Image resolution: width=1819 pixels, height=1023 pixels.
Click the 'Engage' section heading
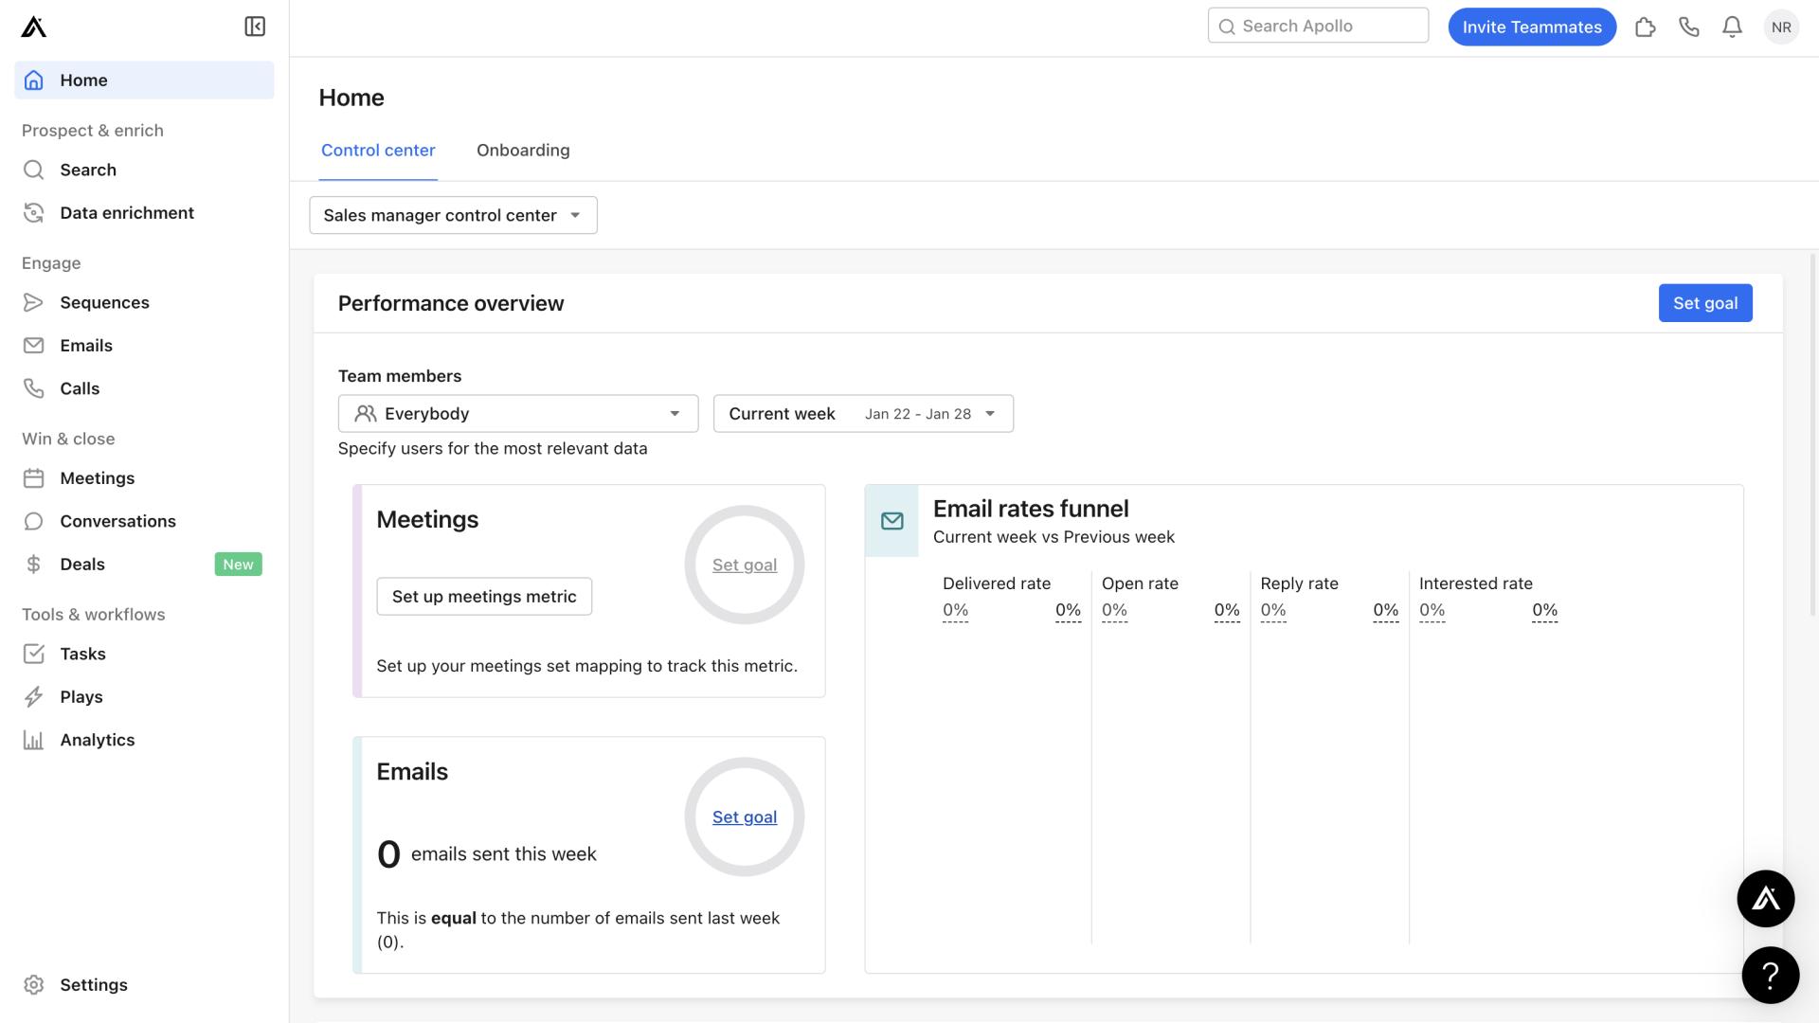tap(51, 263)
